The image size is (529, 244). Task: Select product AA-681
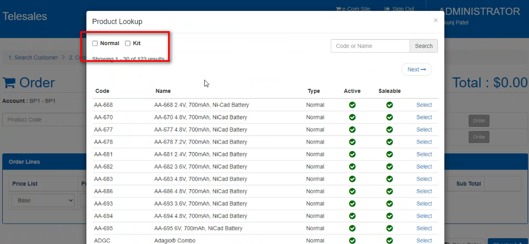pos(424,154)
